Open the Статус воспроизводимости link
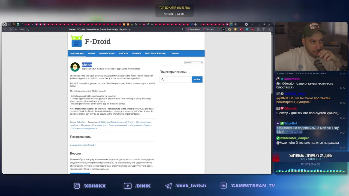349x196 pixels. pyautogui.click(x=83, y=128)
